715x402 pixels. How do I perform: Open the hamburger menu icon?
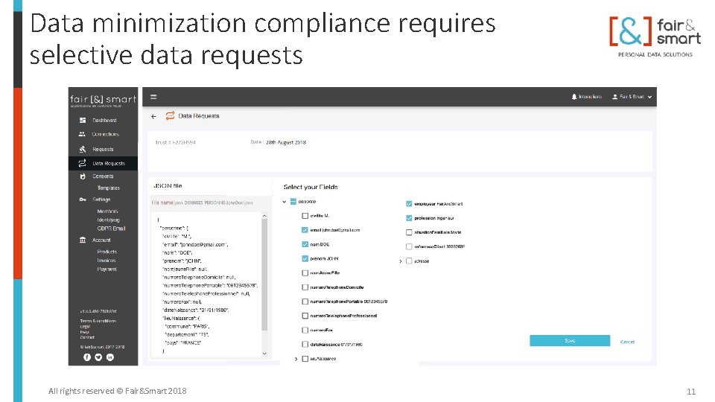click(153, 97)
